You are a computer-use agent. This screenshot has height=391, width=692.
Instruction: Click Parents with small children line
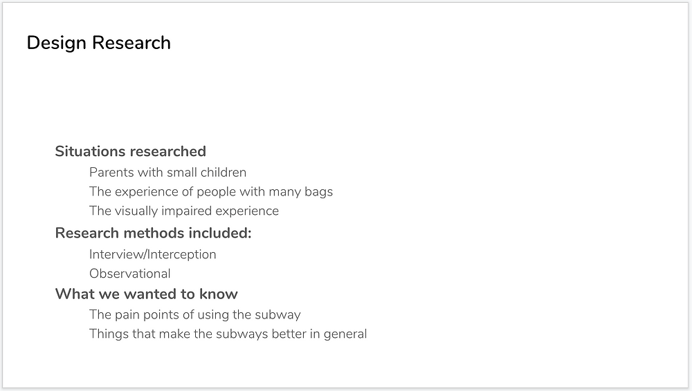point(167,172)
